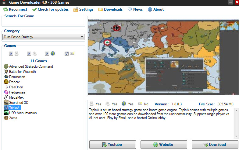Click the Domination game icon
This screenshot has height=150, width=239.
[x=6, y=77]
